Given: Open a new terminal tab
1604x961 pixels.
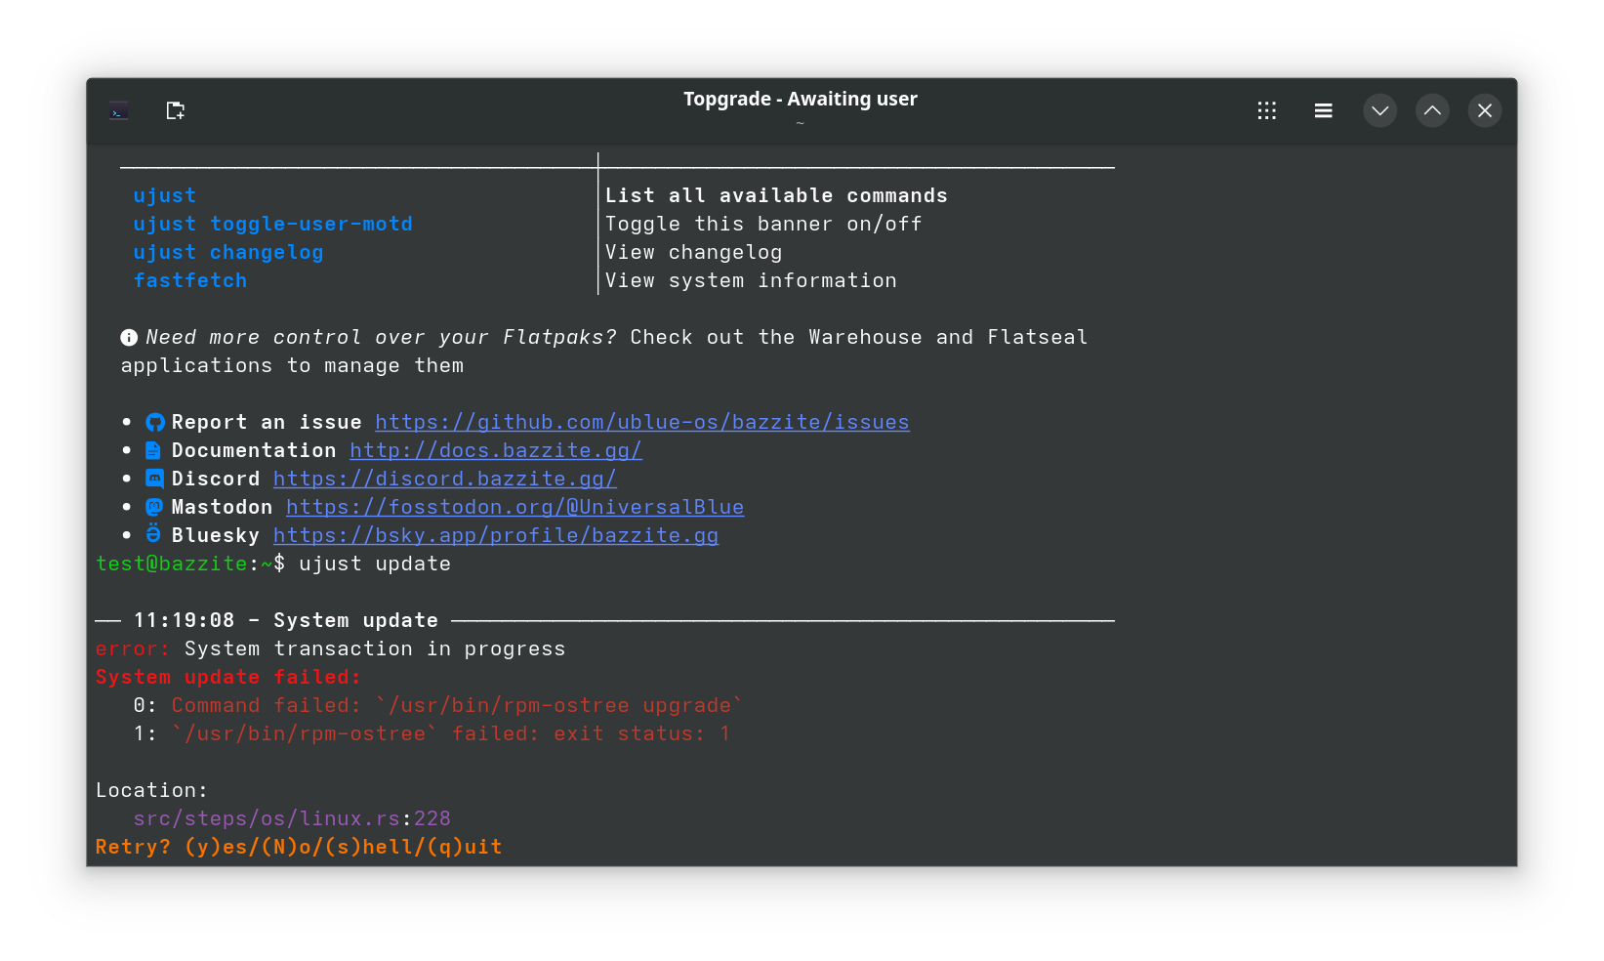Looking at the screenshot, I should coord(175,110).
